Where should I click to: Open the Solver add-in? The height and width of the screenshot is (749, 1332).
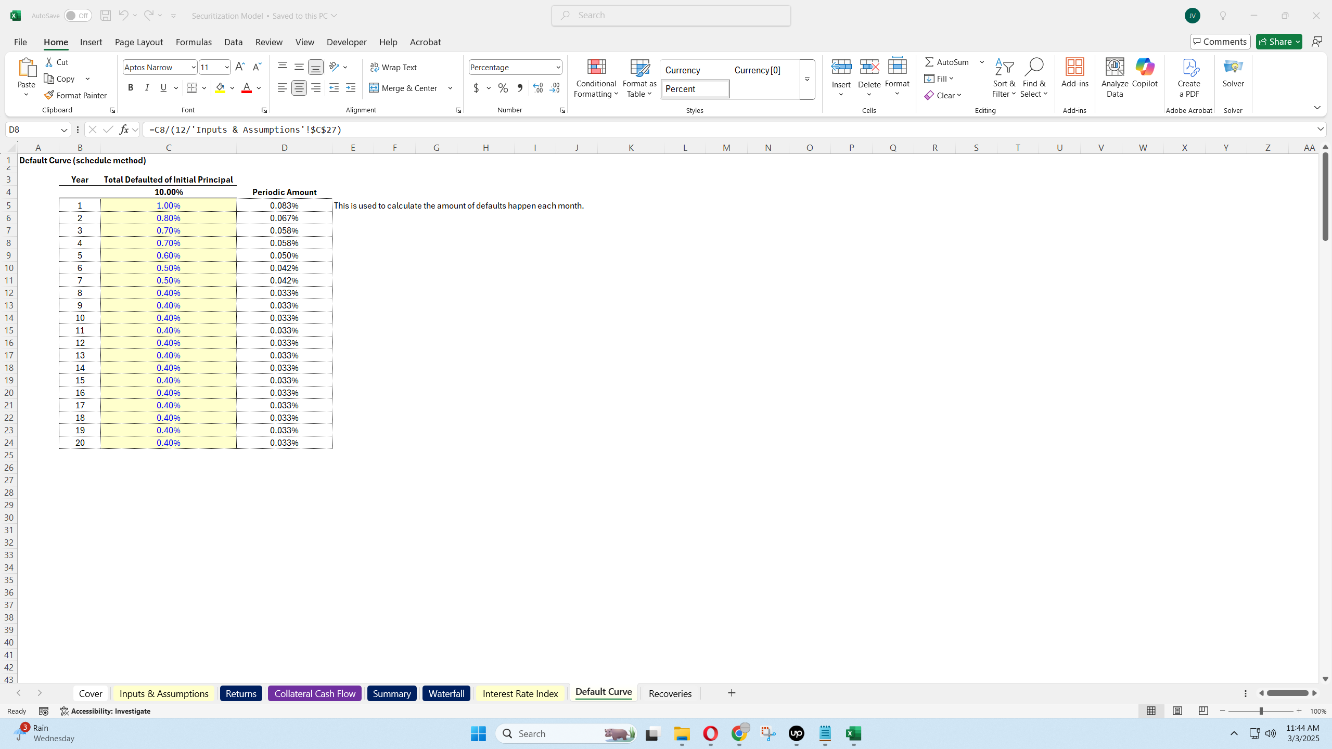[x=1233, y=73]
